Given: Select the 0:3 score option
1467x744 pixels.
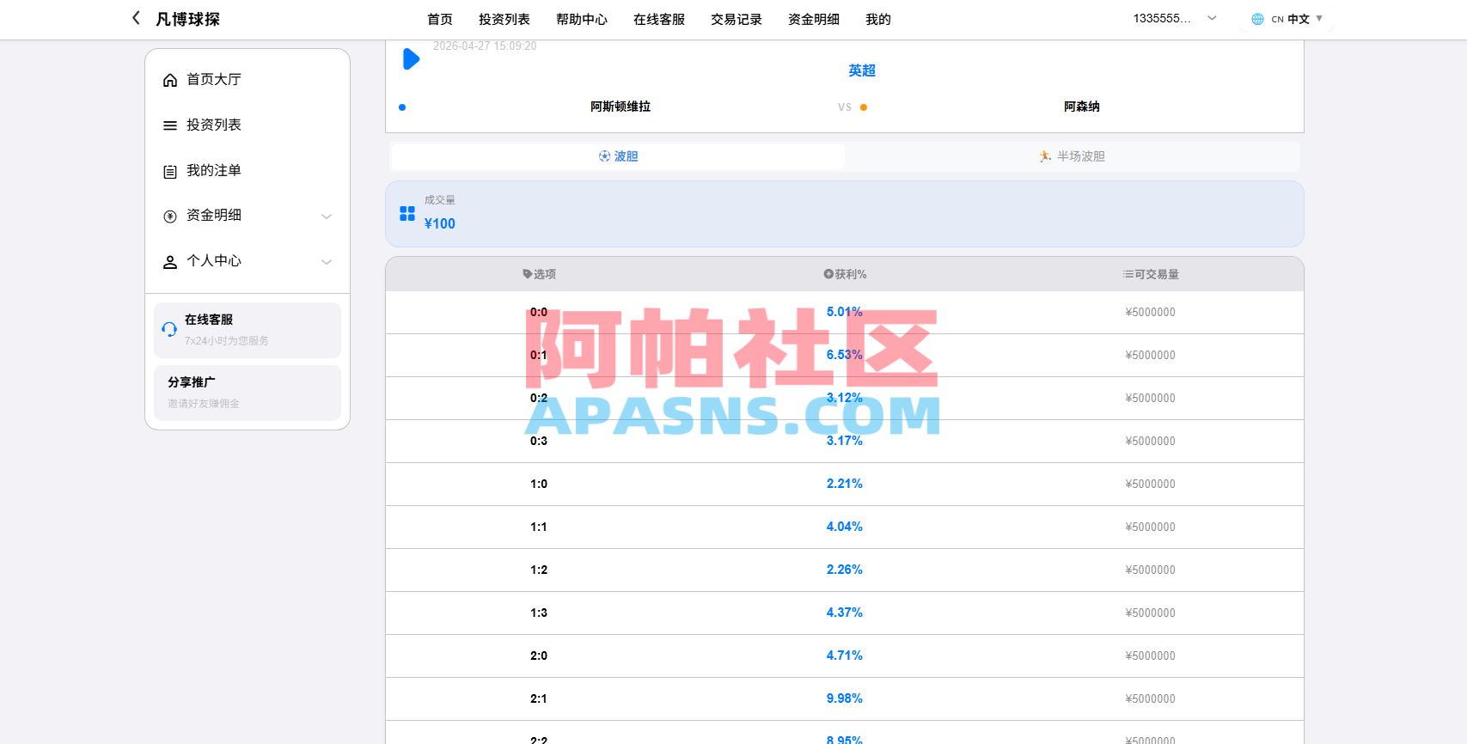Looking at the screenshot, I should (x=539, y=441).
